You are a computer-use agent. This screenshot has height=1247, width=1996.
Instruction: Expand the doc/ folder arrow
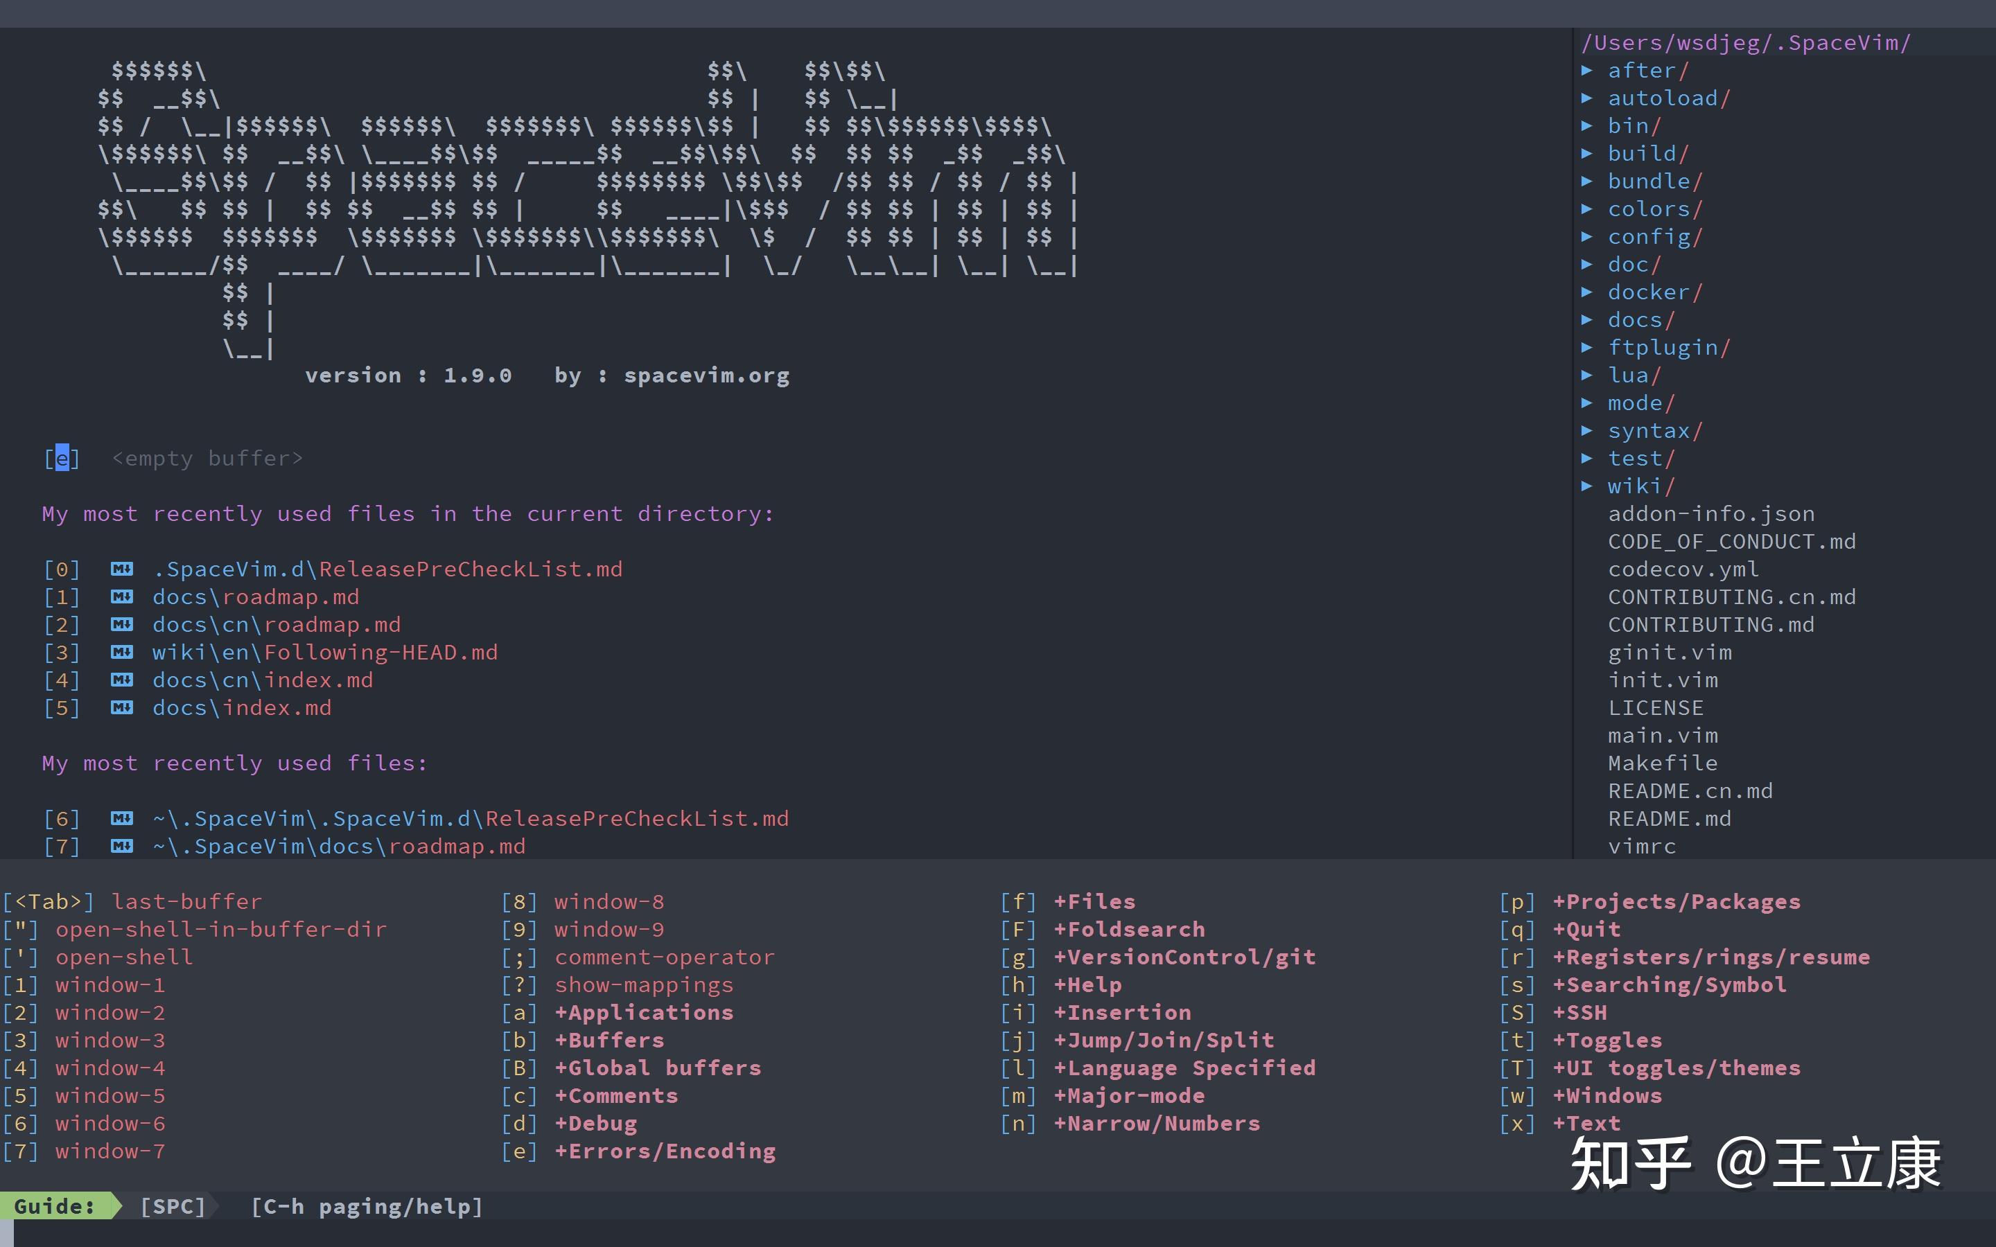point(1587,265)
